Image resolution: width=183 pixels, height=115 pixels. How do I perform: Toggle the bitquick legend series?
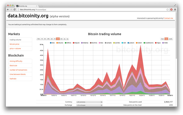(x=76, y=43)
